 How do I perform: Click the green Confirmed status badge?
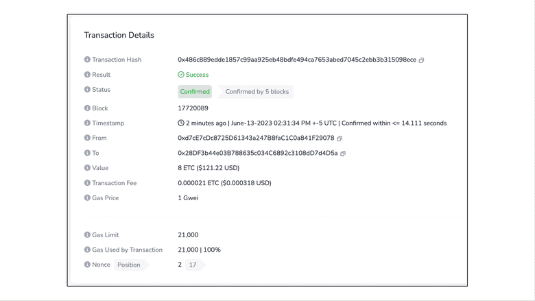[x=195, y=92]
